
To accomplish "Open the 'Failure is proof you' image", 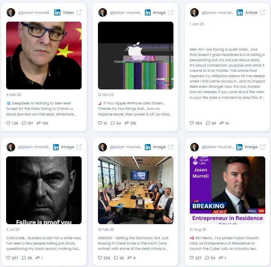I will click(x=44, y=190).
